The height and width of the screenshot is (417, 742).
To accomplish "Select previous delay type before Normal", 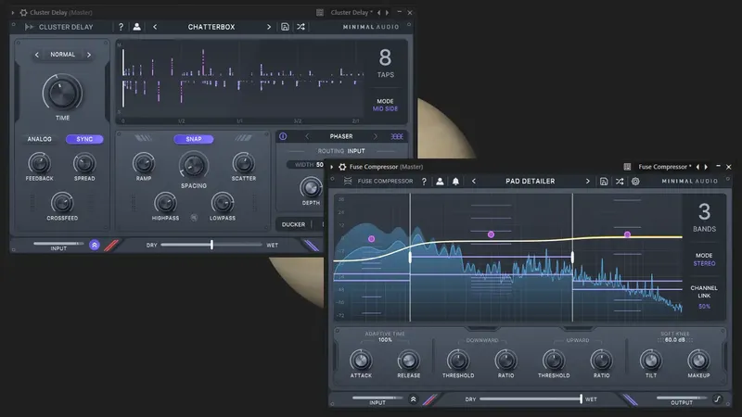I will pyautogui.click(x=37, y=55).
